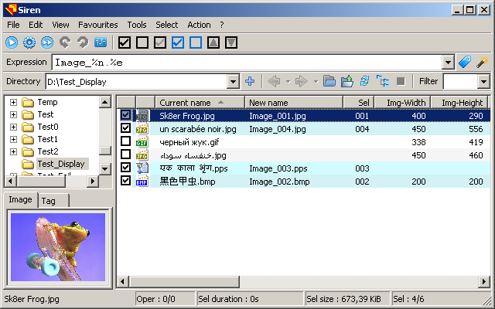Click the blue gear icon in toolbar
This screenshot has width=495, height=309.
click(x=29, y=42)
